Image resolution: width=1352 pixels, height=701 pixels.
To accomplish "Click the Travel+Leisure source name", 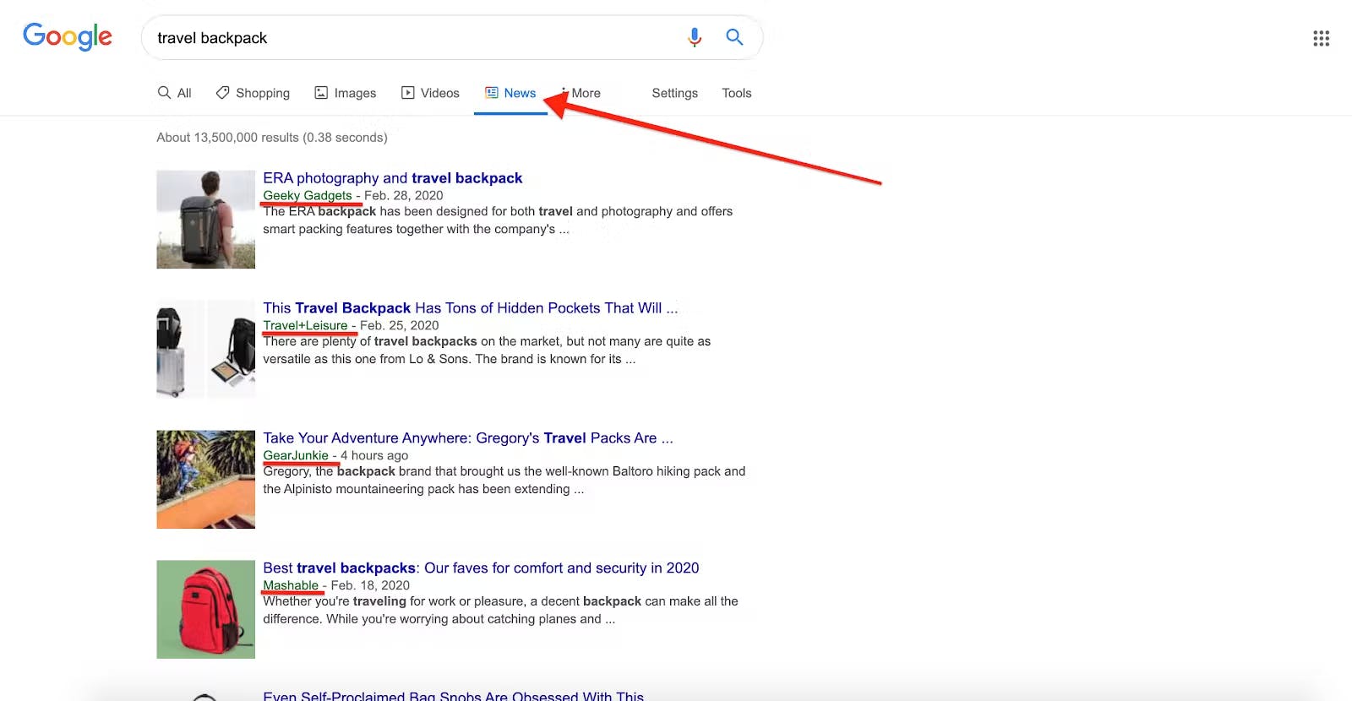I will [305, 325].
